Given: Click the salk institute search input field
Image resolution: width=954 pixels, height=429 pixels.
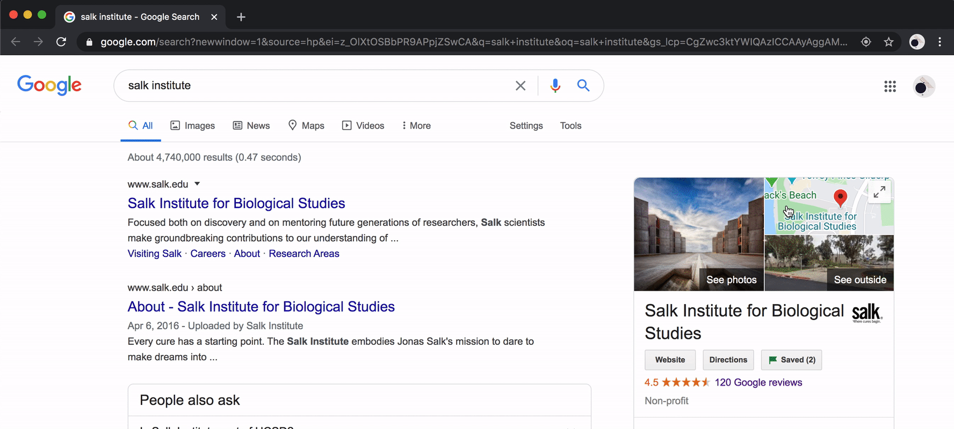Looking at the screenshot, I should pos(317,86).
